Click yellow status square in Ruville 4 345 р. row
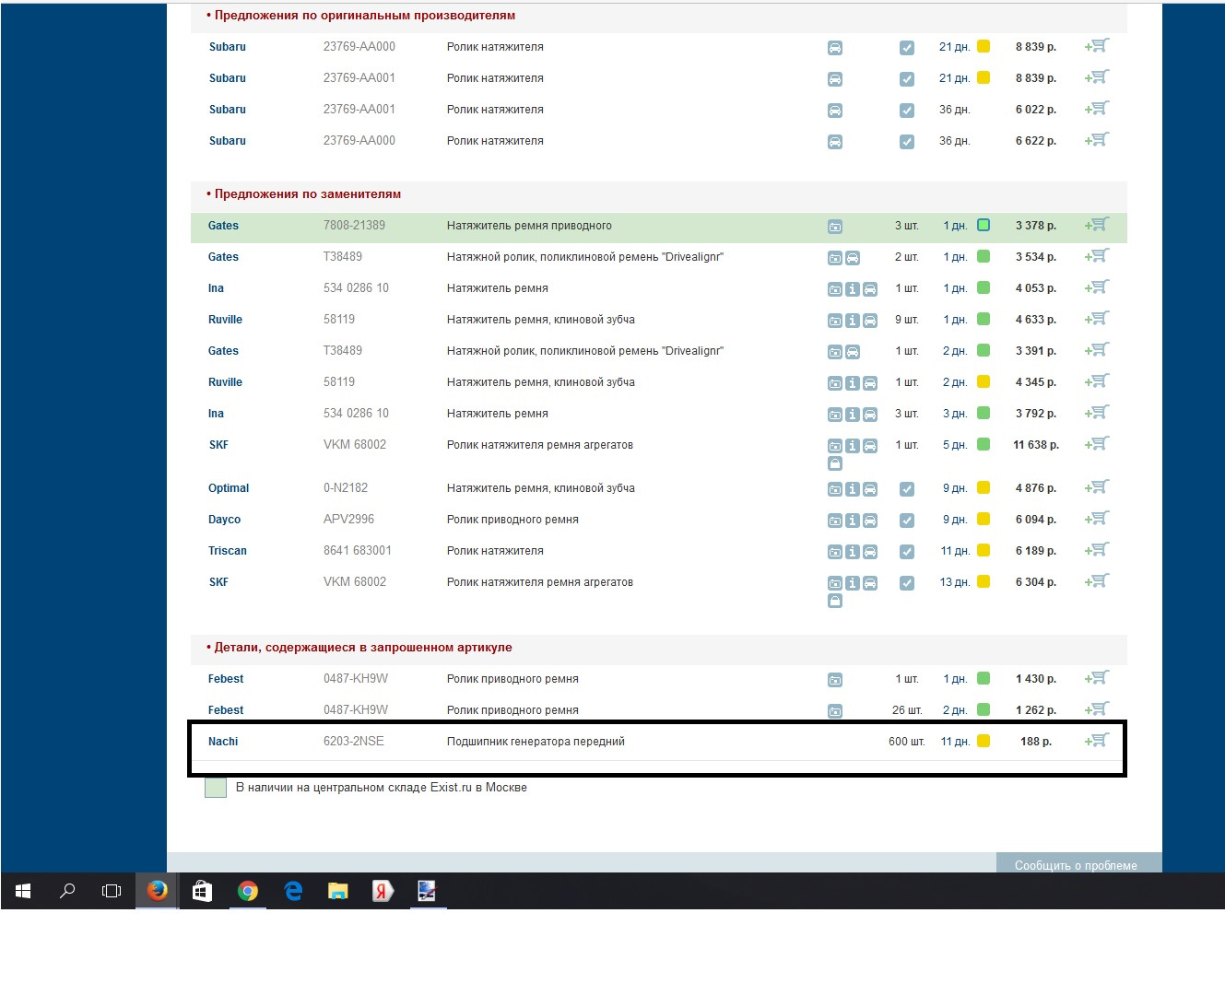The height and width of the screenshot is (995, 1225). point(984,381)
